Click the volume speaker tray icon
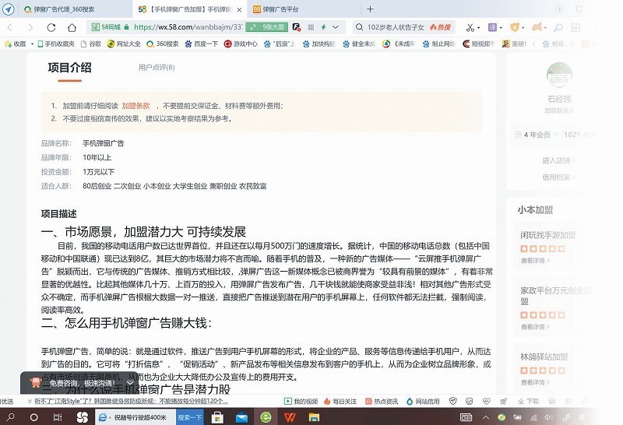623x425 pixels. (x=549, y=417)
